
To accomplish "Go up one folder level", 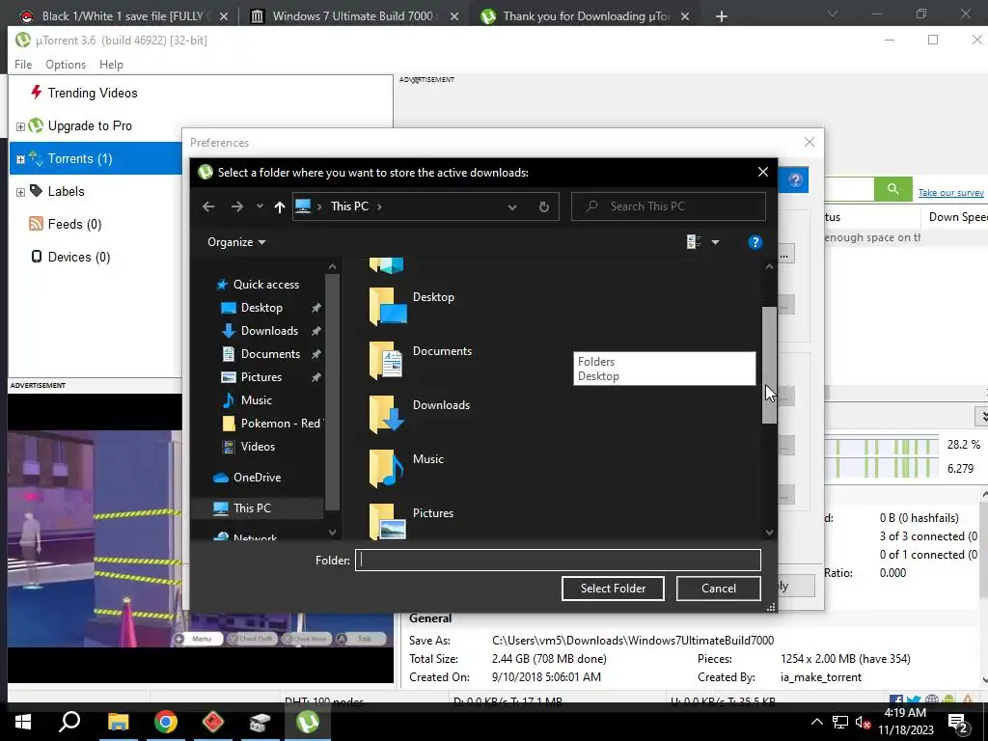I will [x=280, y=206].
